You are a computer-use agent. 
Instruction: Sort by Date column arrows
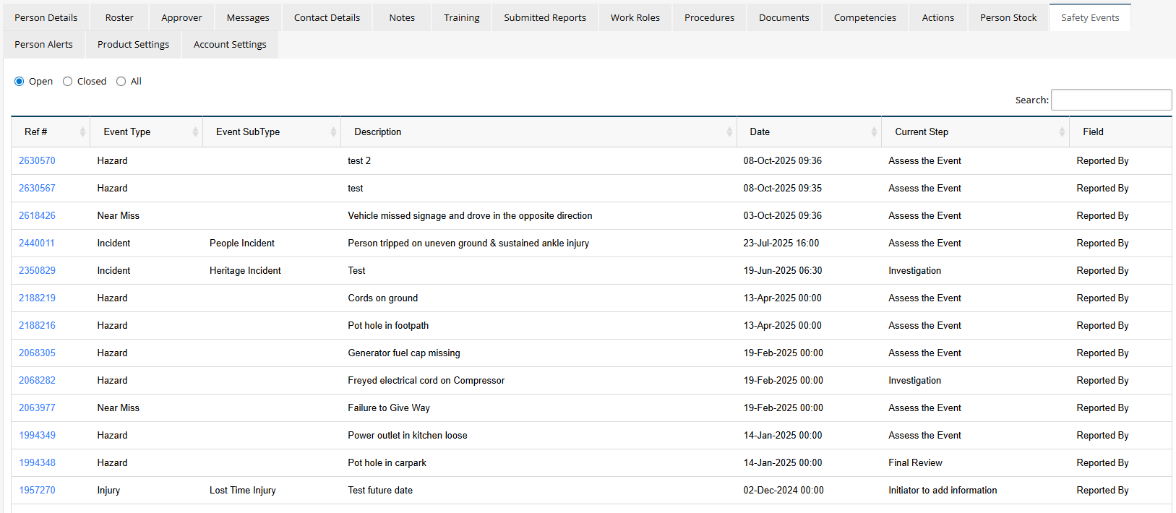(874, 132)
